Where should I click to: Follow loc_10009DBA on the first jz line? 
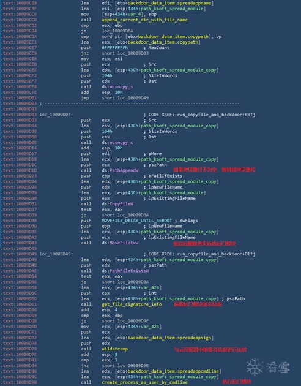(117, 31)
